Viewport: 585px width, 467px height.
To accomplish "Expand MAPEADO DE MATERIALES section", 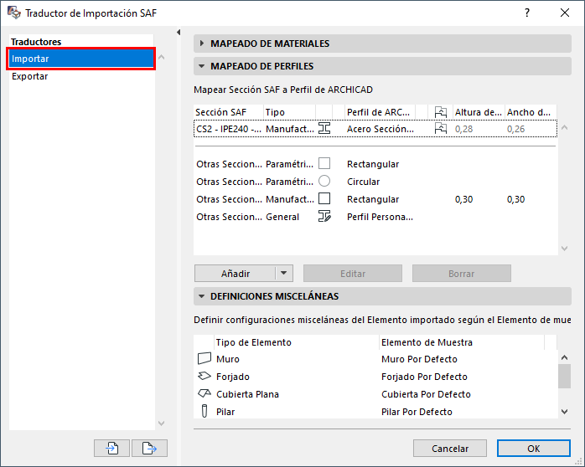I will tap(201, 44).
